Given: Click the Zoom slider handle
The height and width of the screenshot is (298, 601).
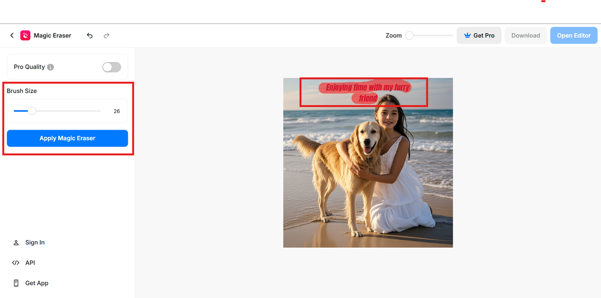Looking at the screenshot, I should click(409, 35).
